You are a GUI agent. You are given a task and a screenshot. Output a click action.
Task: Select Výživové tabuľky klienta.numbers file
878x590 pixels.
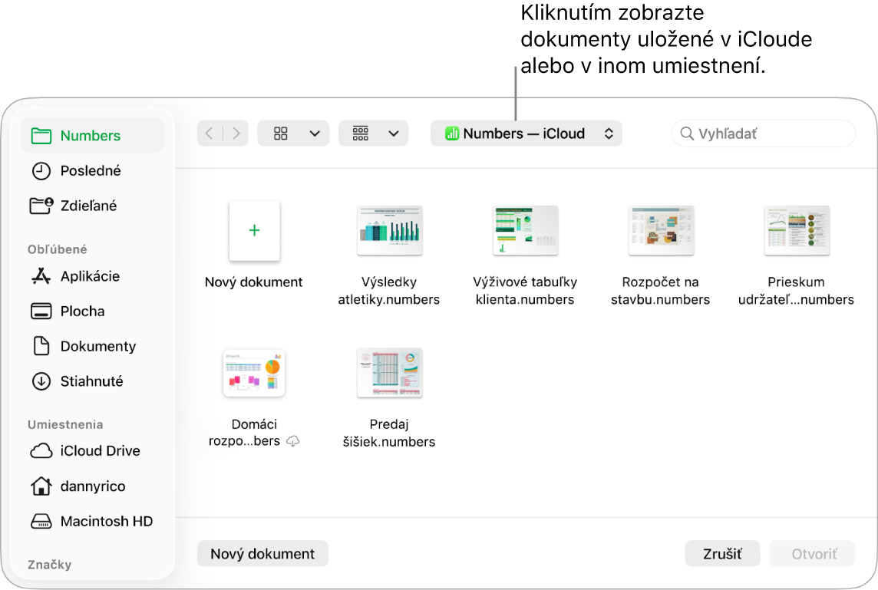525,231
